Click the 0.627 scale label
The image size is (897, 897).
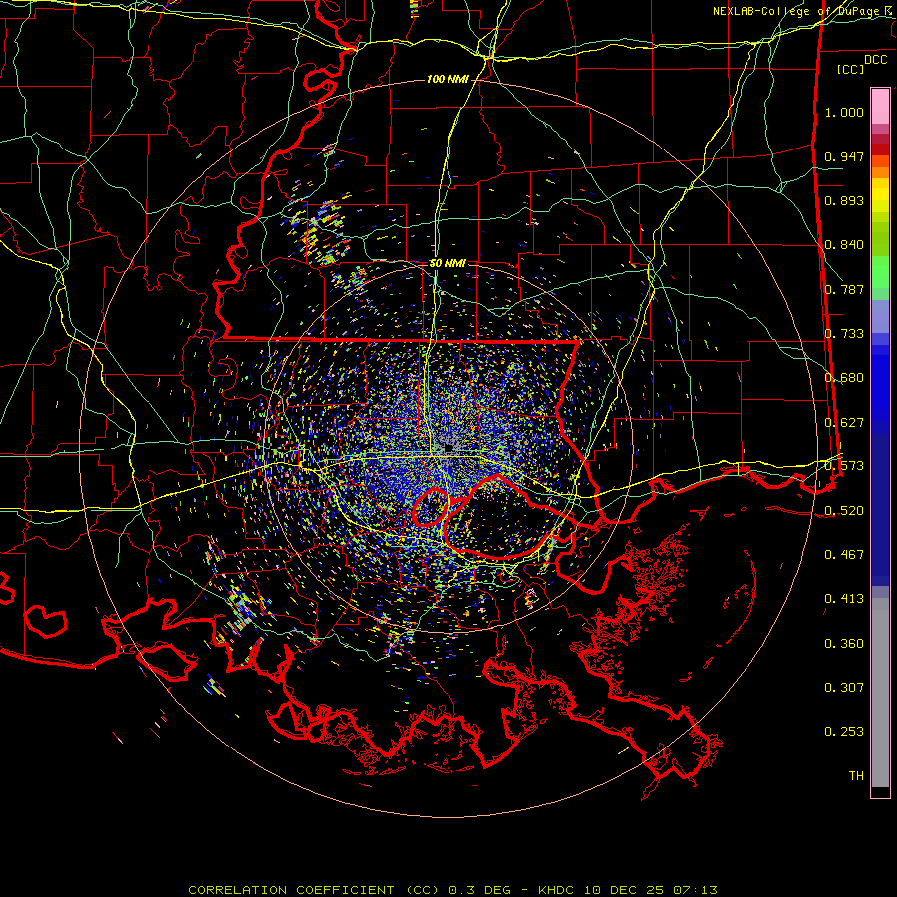tap(844, 423)
